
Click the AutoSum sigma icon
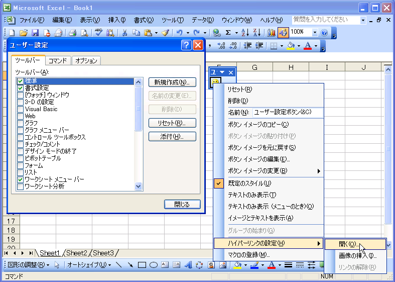(x=228, y=33)
